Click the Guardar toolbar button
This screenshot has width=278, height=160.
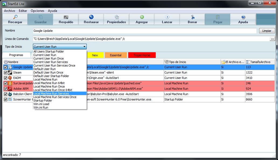click(x=40, y=19)
